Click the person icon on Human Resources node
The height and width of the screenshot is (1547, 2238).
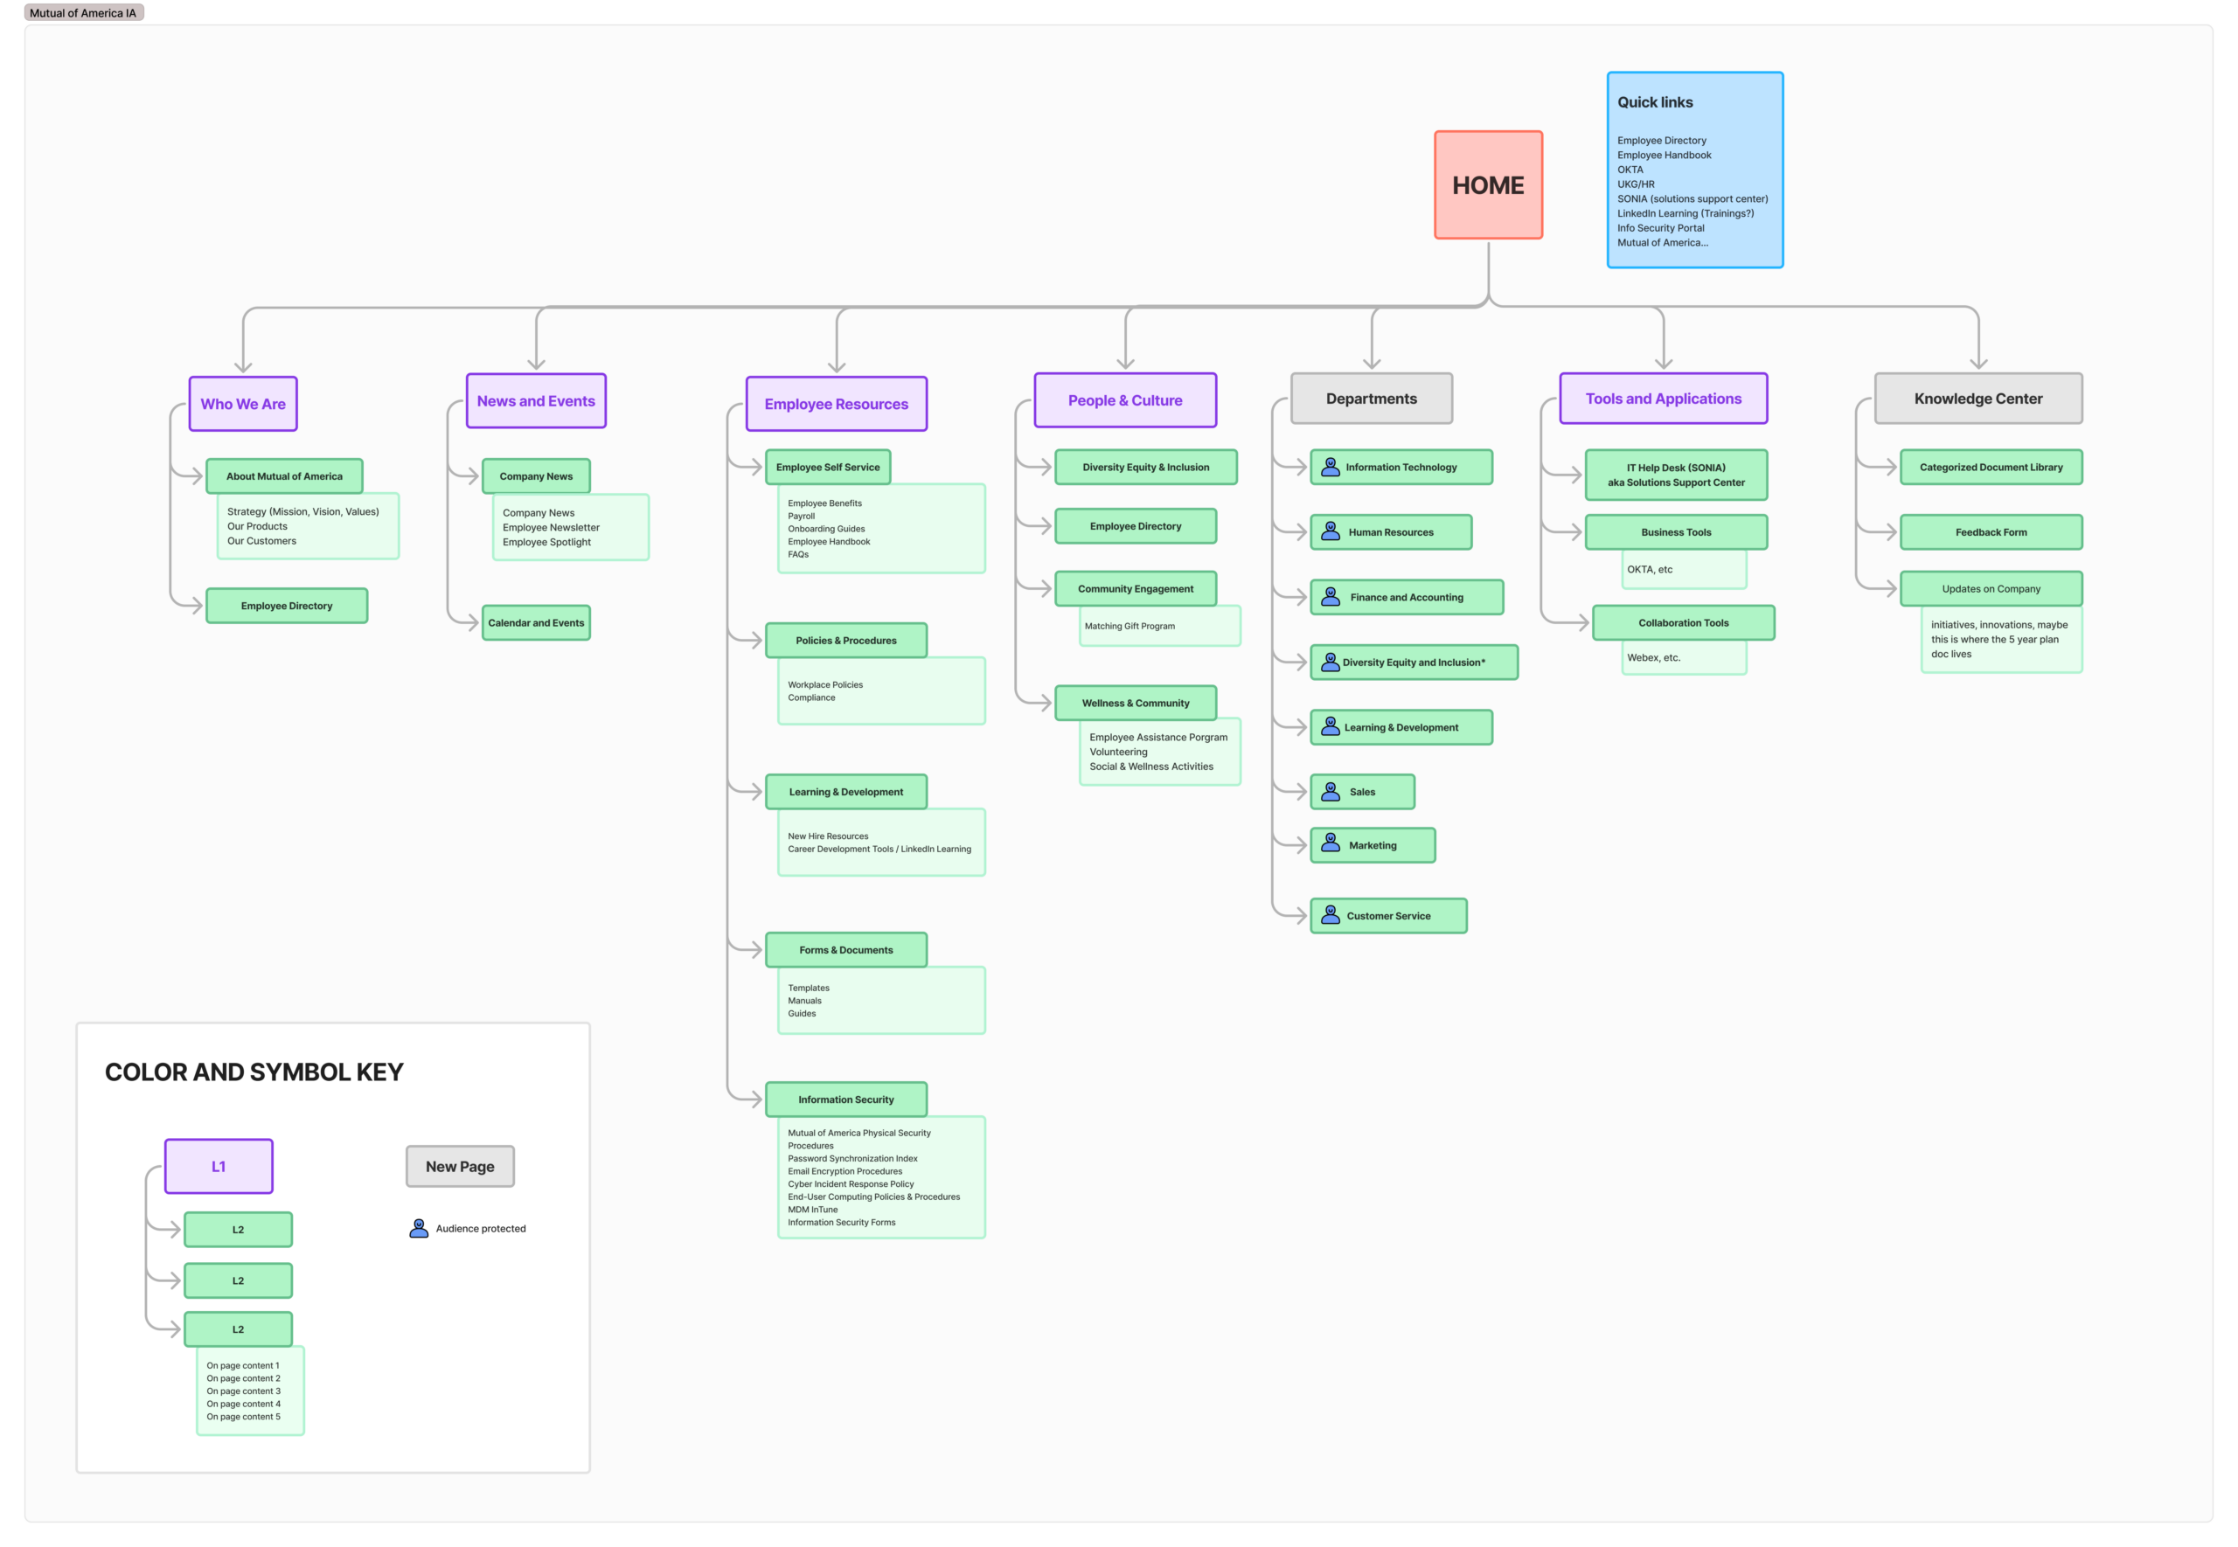[1330, 531]
